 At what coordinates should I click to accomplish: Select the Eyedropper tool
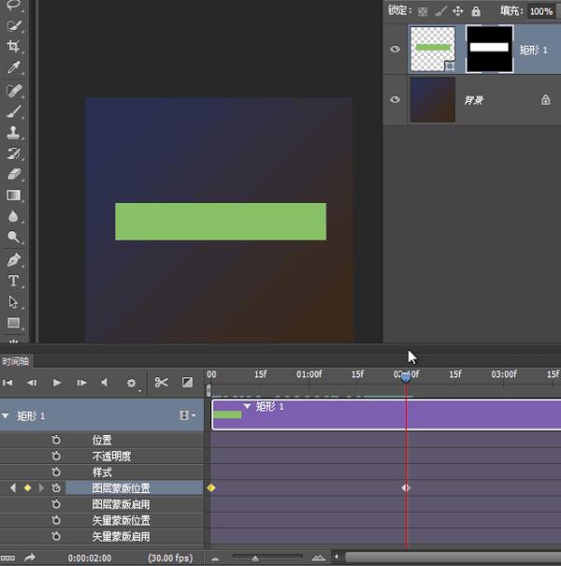pyautogui.click(x=14, y=68)
